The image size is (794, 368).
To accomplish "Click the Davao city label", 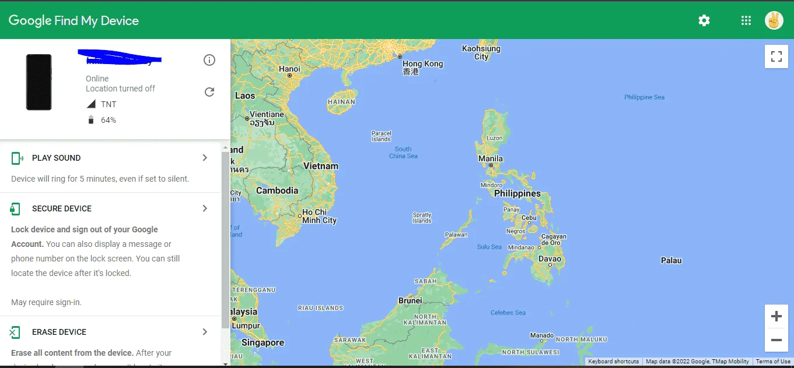I will click(550, 259).
